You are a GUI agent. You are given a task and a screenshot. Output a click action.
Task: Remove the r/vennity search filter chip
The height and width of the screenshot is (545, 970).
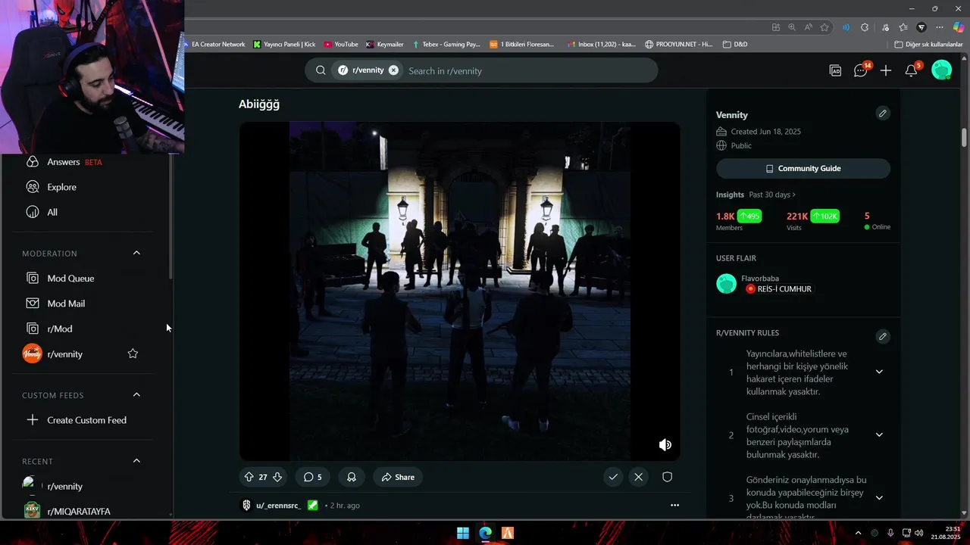393,70
